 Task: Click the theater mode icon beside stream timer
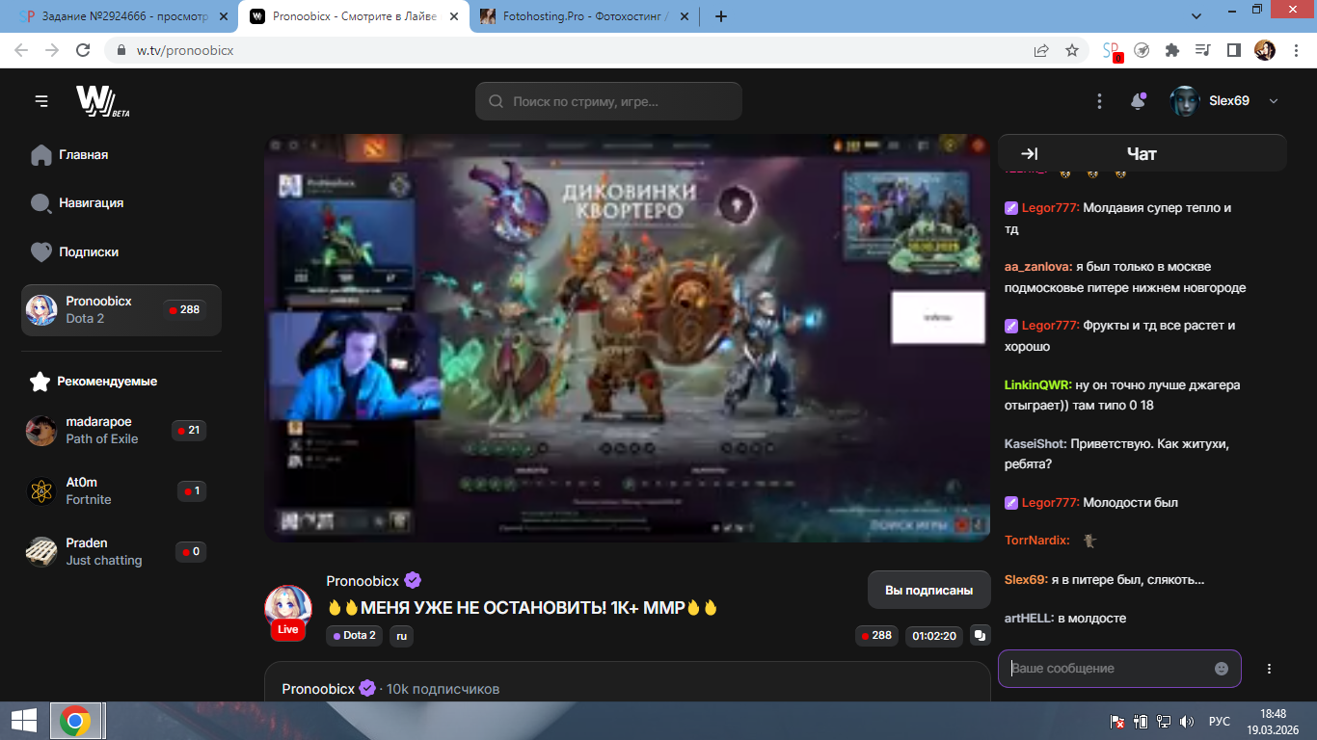[x=981, y=636]
